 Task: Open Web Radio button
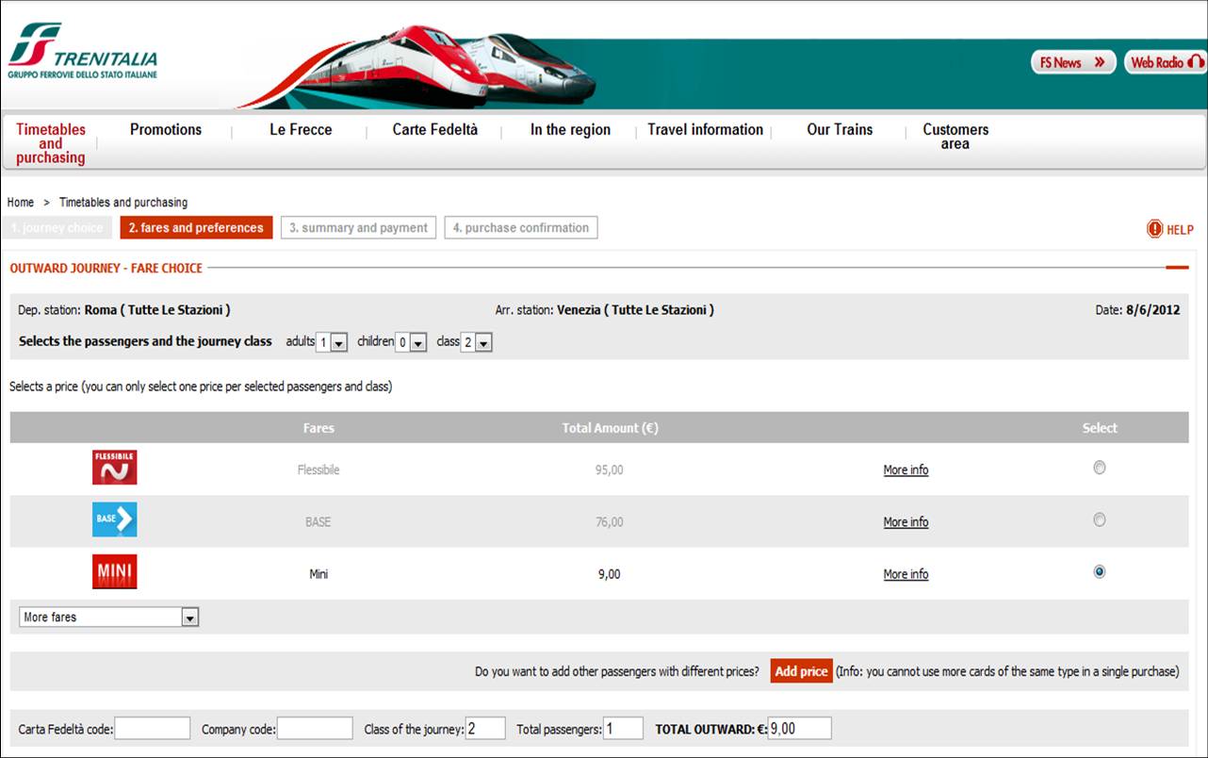coord(1166,62)
